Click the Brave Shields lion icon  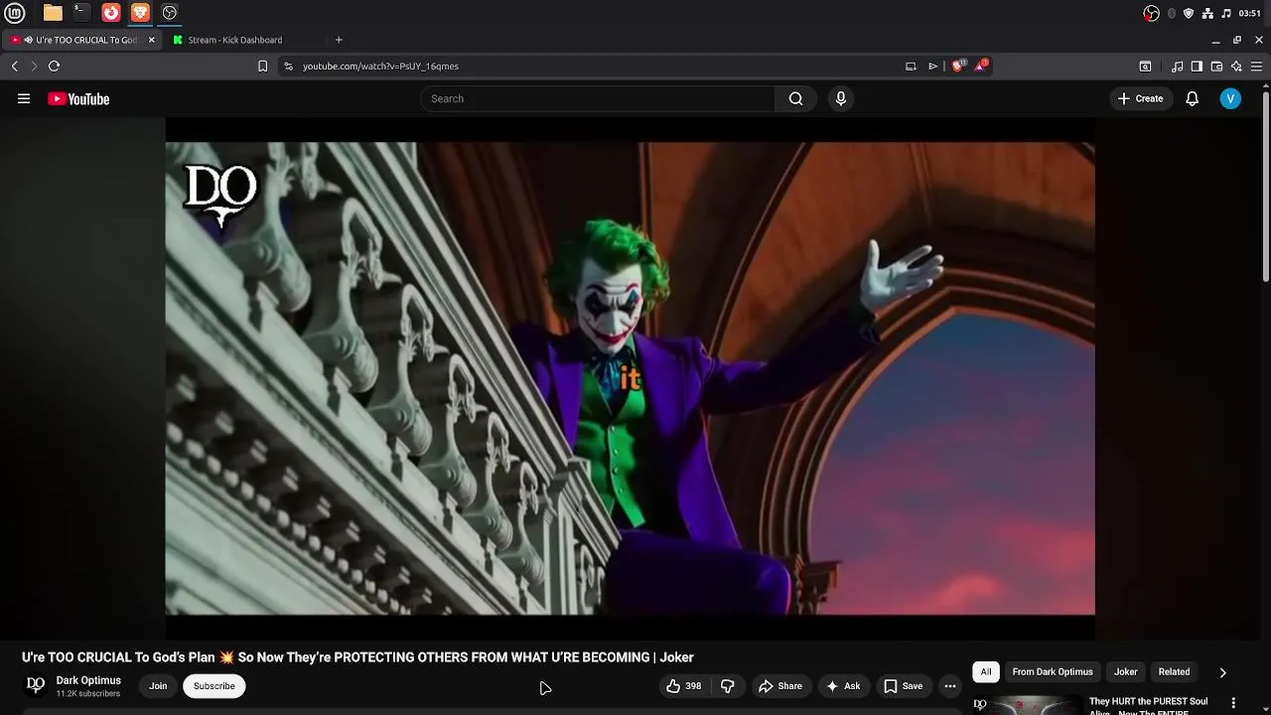(957, 66)
